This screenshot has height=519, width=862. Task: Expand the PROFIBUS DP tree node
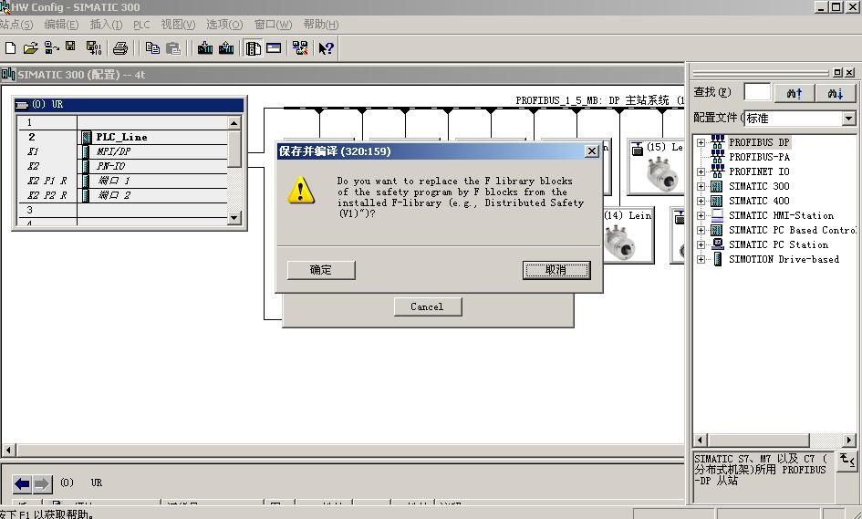[701, 142]
